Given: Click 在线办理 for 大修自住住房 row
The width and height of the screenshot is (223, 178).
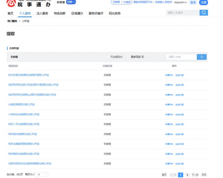Looking at the screenshot, I should (x=180, y=115).
